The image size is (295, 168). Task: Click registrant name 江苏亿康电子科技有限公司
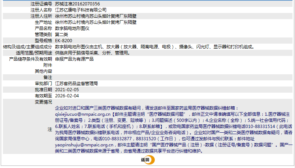point(81,10)
